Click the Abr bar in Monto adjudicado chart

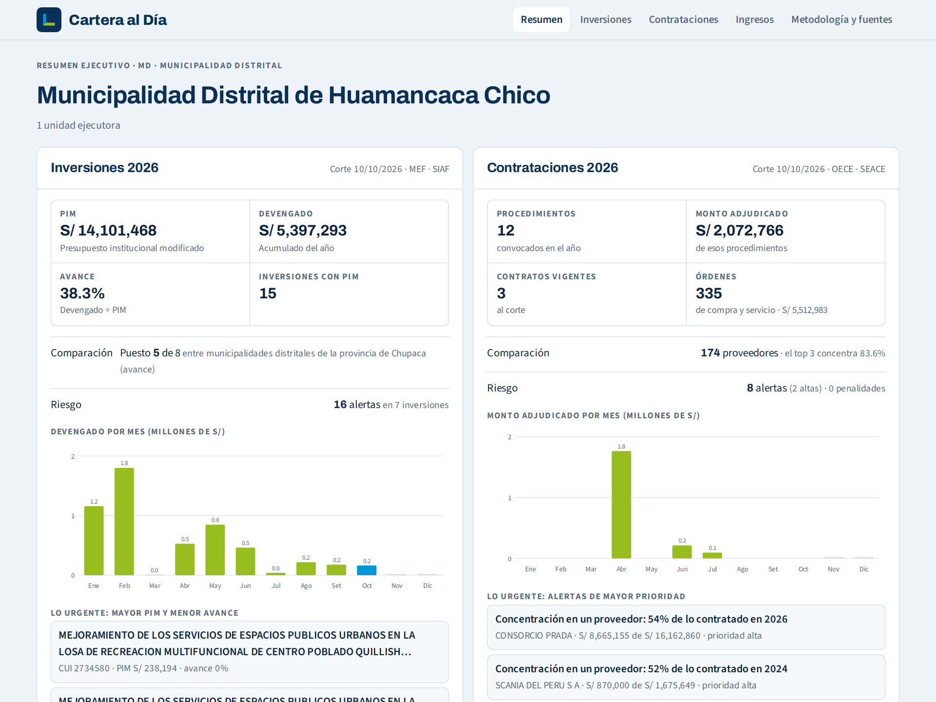click(x=621, y=505)
